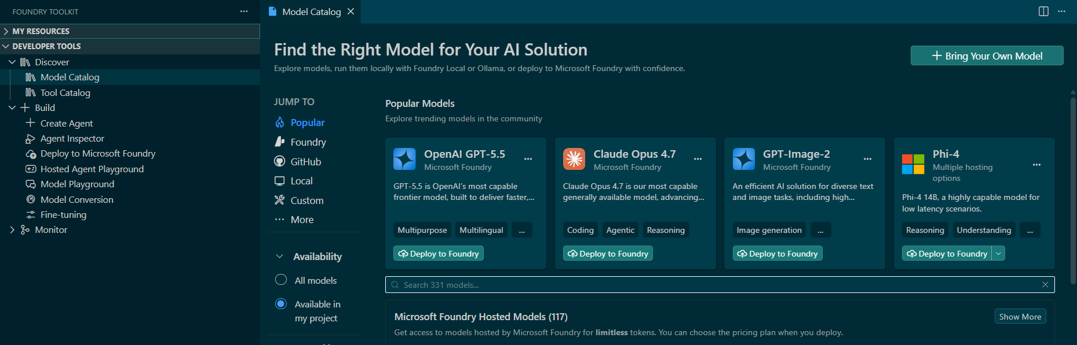
Task: Select the All models radio button
Action: coord(281,280)
